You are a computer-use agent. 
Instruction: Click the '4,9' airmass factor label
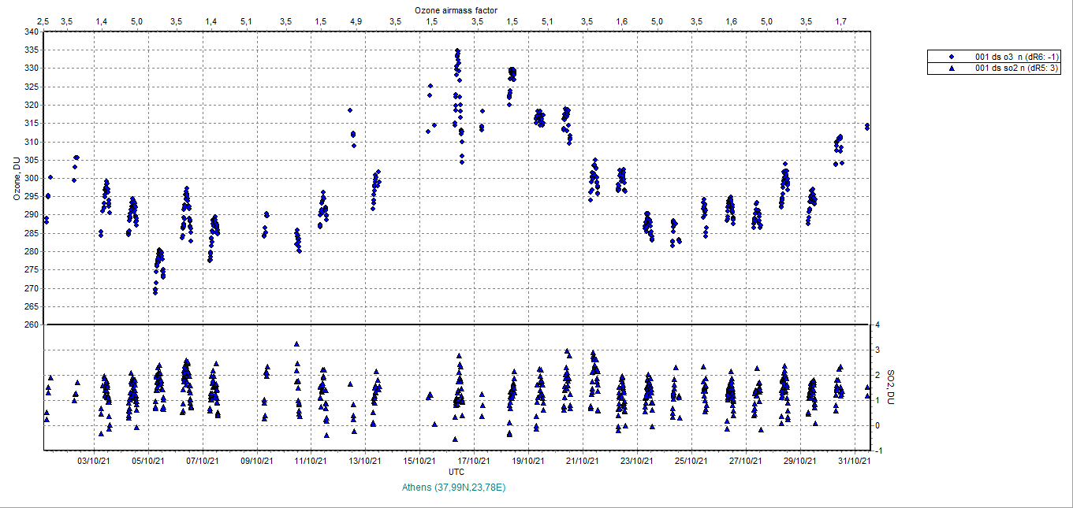356,21
